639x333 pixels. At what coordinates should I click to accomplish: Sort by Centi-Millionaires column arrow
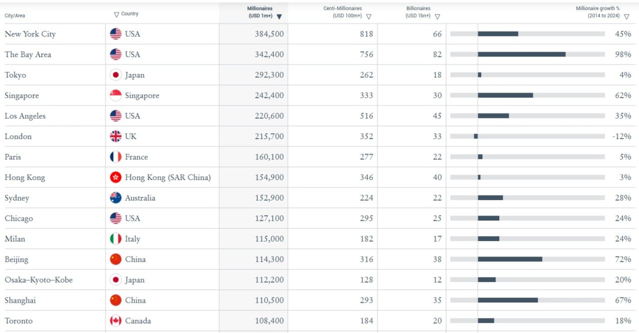(368, 17)
